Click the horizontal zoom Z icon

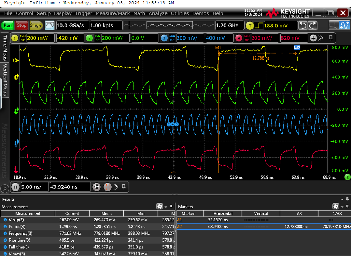point(97,187)
